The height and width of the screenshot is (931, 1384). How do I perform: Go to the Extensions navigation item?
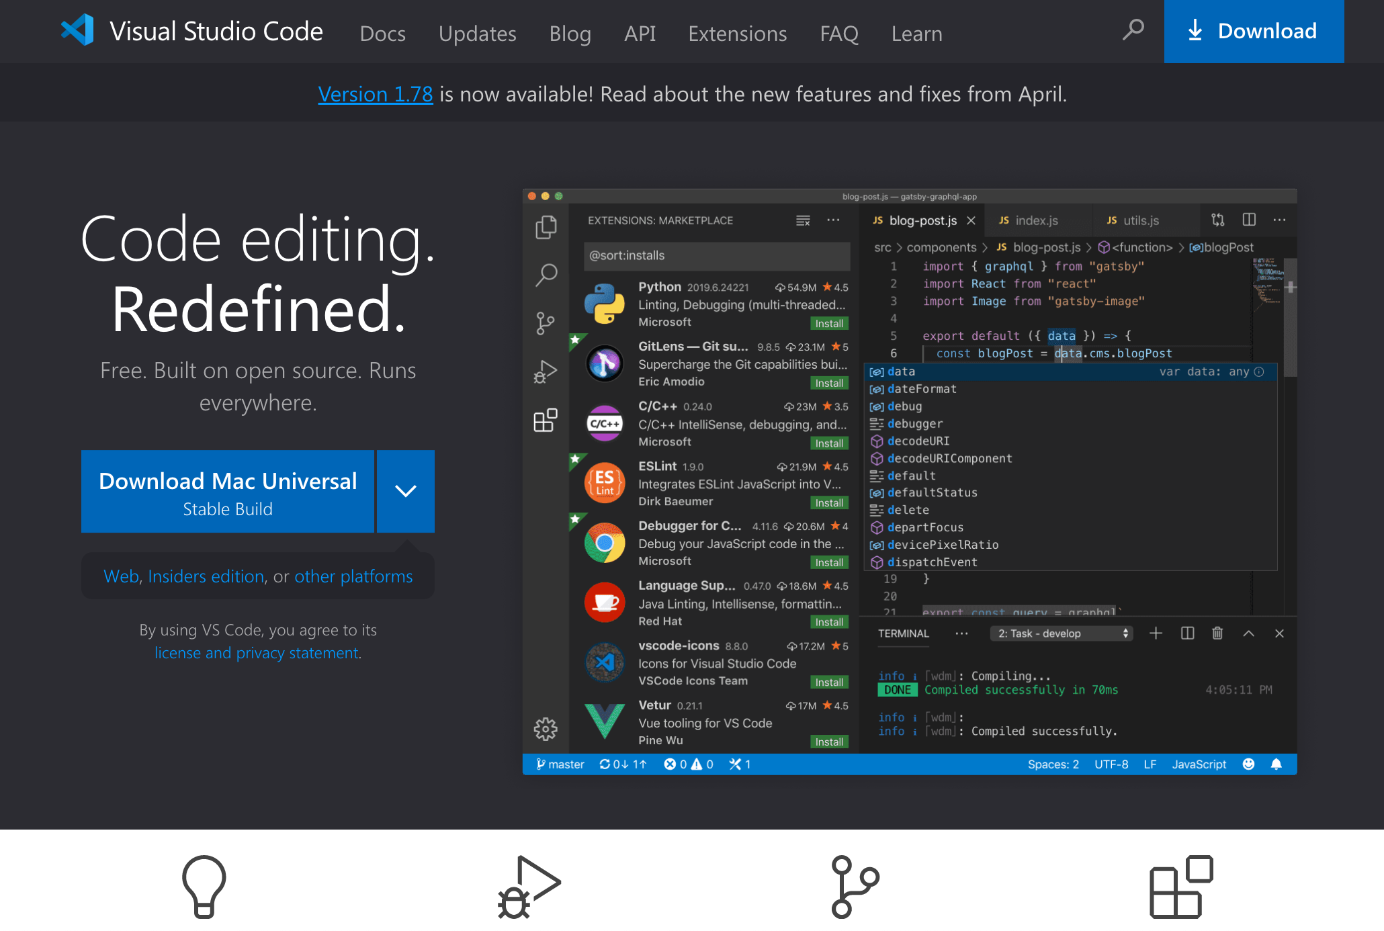pyautogui.click(x=738, y=34)
